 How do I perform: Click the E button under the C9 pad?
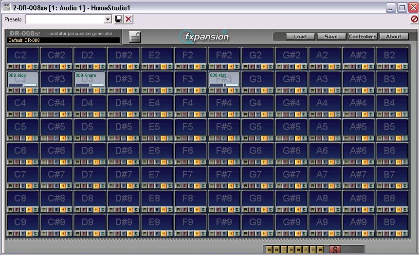[23, 234]
